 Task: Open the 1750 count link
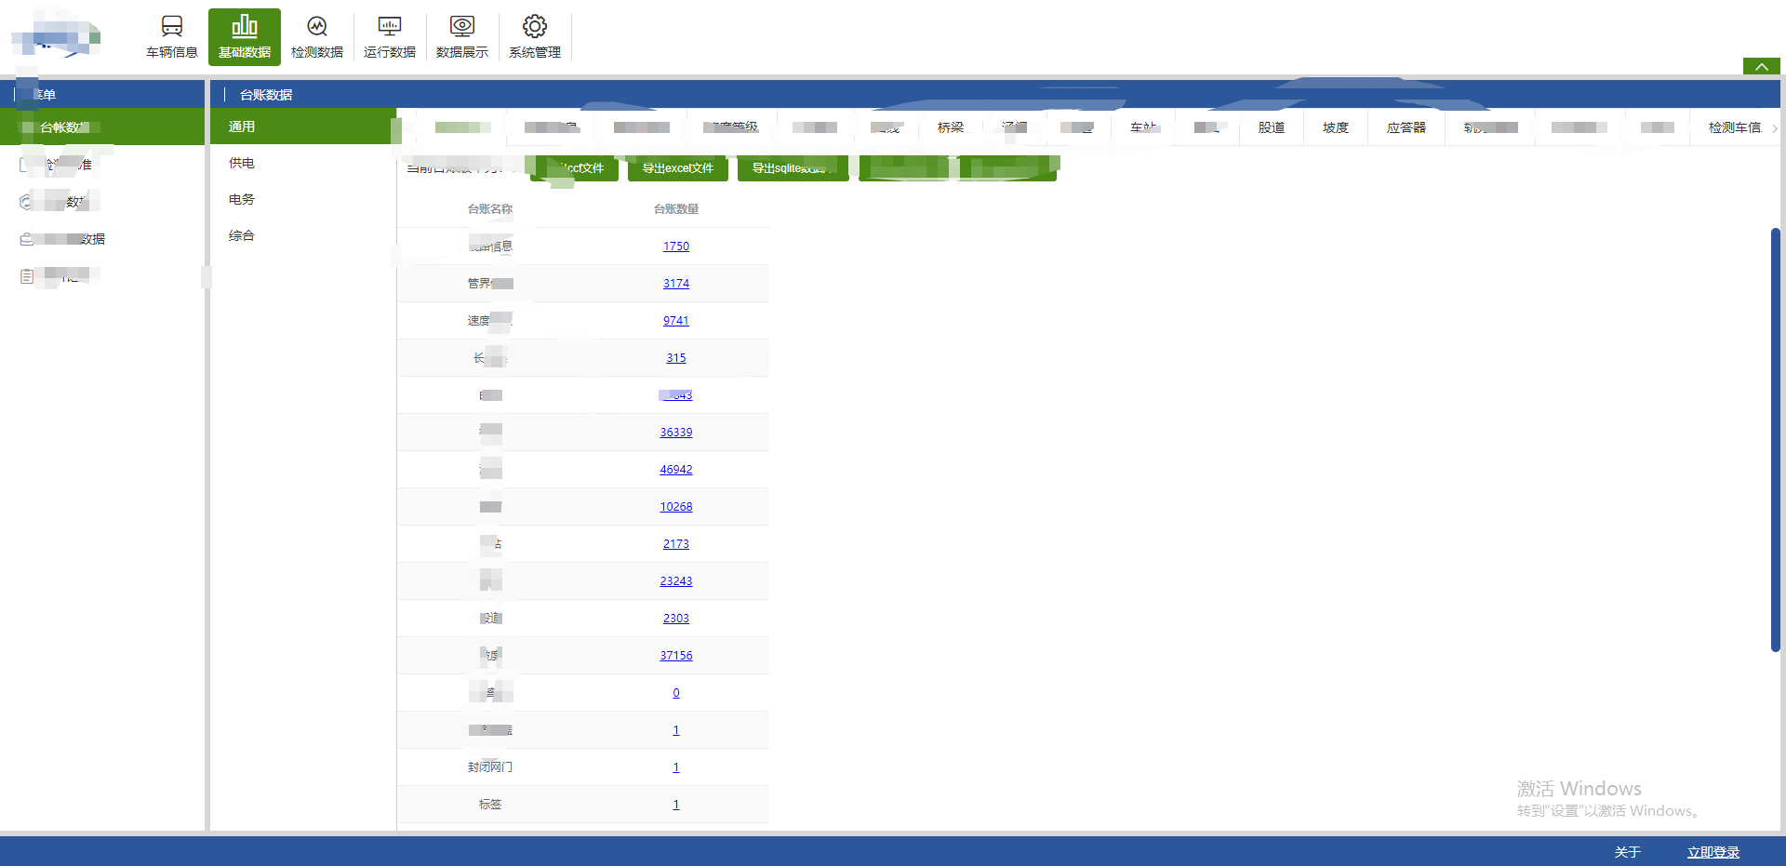click(x=676, y=246)
